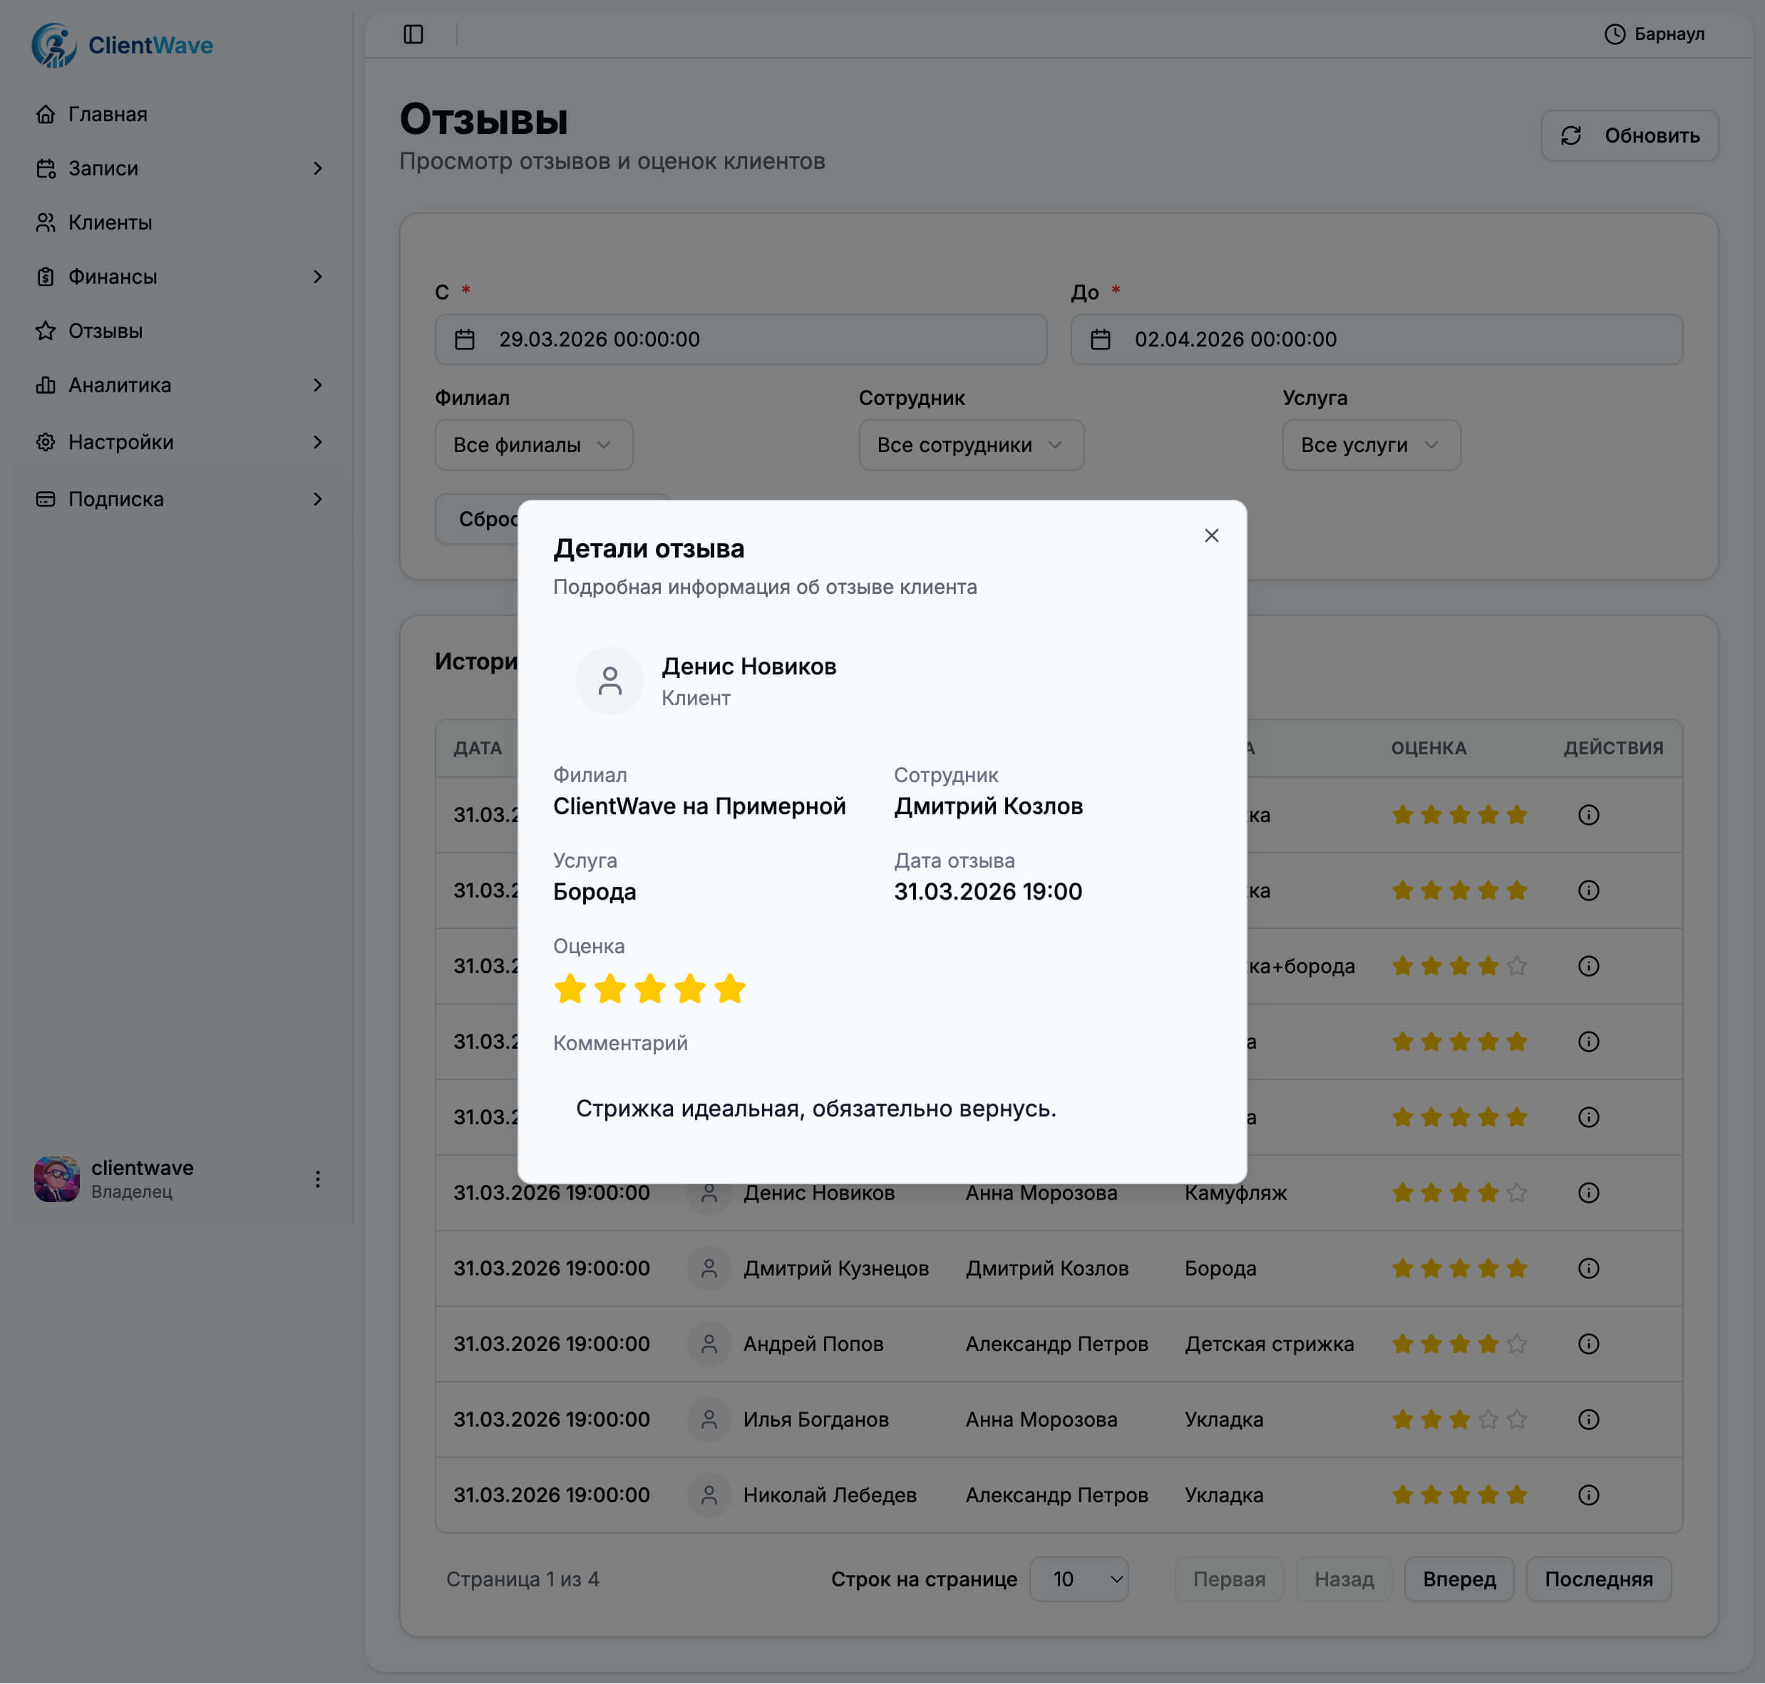Screen dimensions: 1765x1684
Task: Open the Все услуги dropdown
Action: pos(1369,445)
